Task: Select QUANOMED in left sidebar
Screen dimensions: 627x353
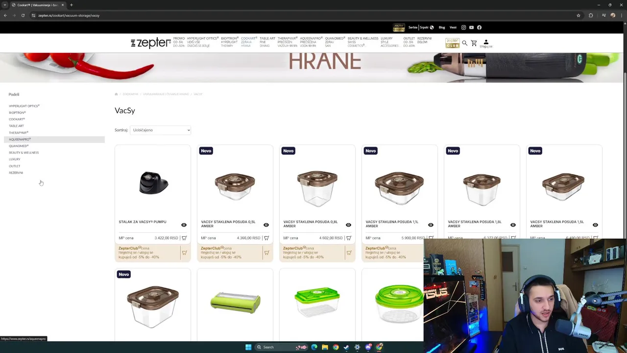Action: [19, 146]
